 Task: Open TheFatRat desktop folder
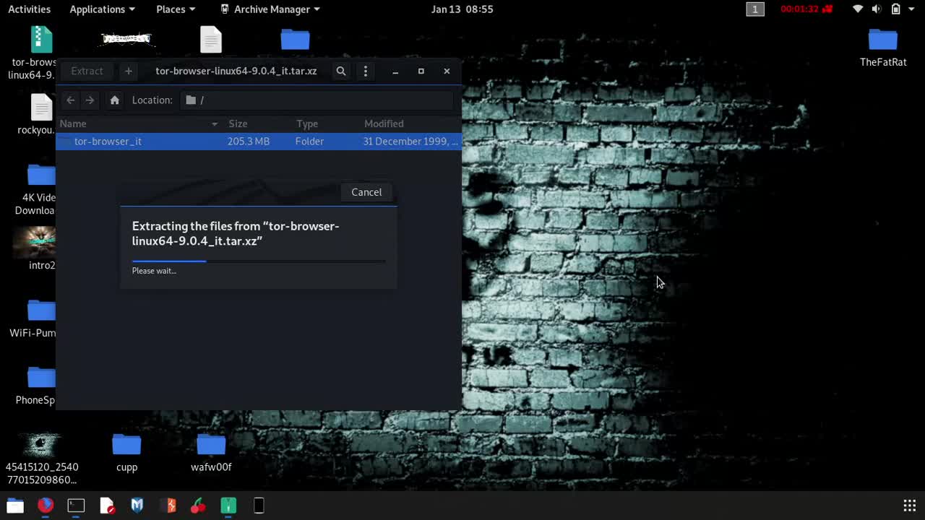point(883,48)
